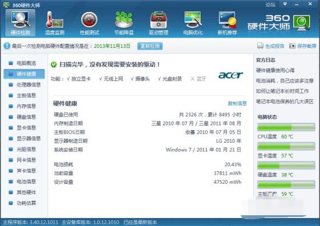Open 硬件健康使用心得 article link
Image resolution: width=320 pixels, height=226 pixels.
tap(275, 70)
